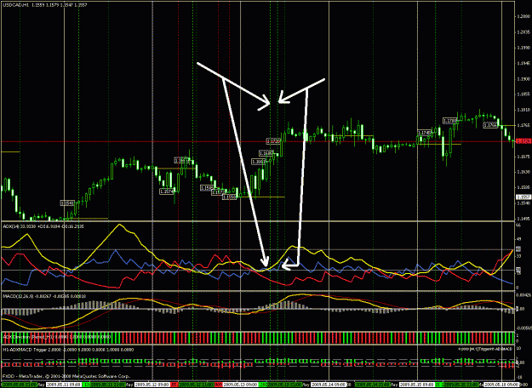Click the 2009.05.13 09:00 time label

(x=241, y=385)
